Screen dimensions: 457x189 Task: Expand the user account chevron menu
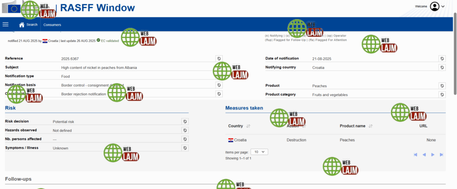coord(443,6)
